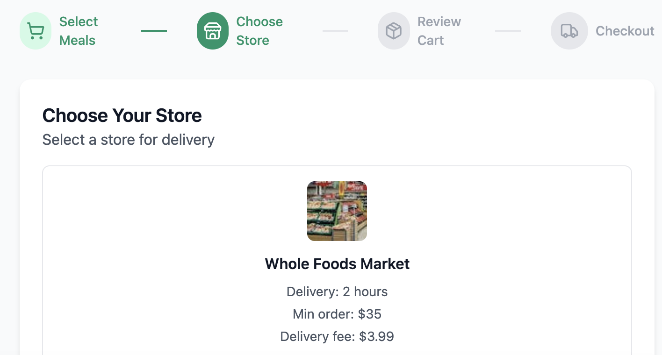Image resolution: width=662 pixels, height=355 pixels.
Task: Click the green storefront step icon
Action: tap(213, 31)
